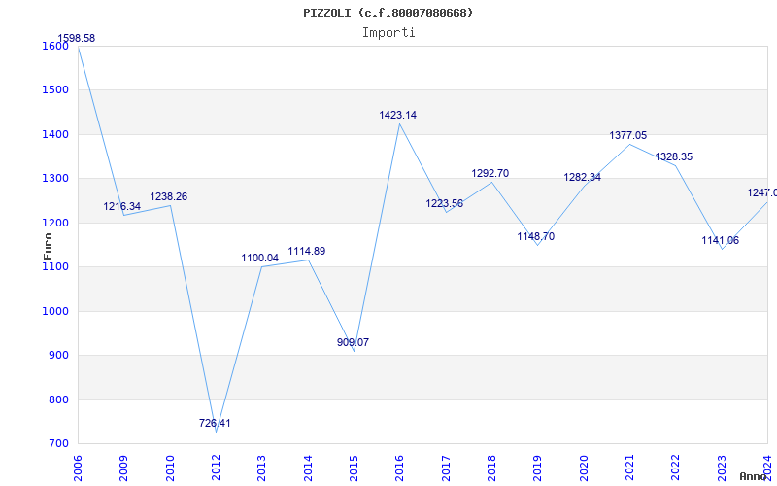Click the 1148.70 data label
The width and height of the screenshot is (777, 486).
(x=536, y=236)
